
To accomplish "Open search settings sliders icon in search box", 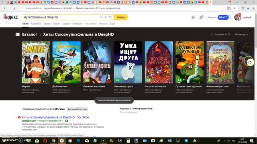I will [x=111, y=17].
